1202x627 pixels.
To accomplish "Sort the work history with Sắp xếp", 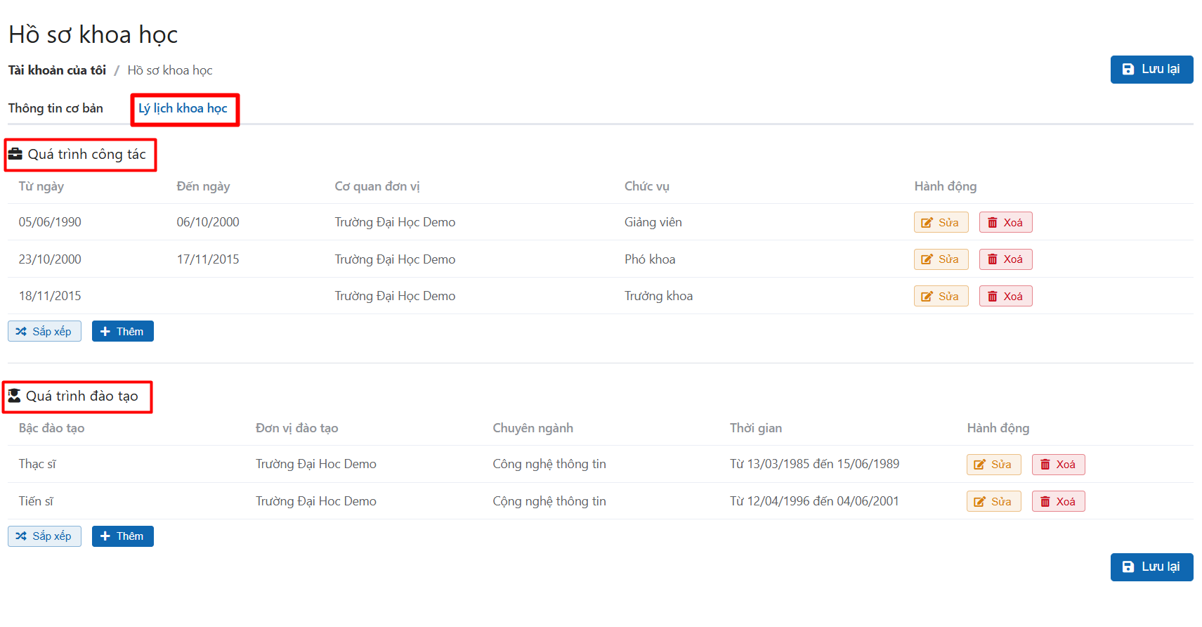I will click(44, 331).
